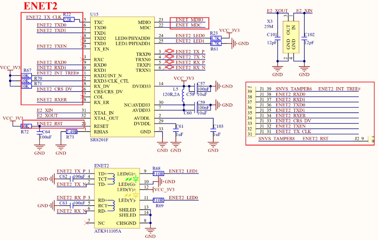
Task: Select the no-connect cross on NC pin 7
Action: coord(86,223)
